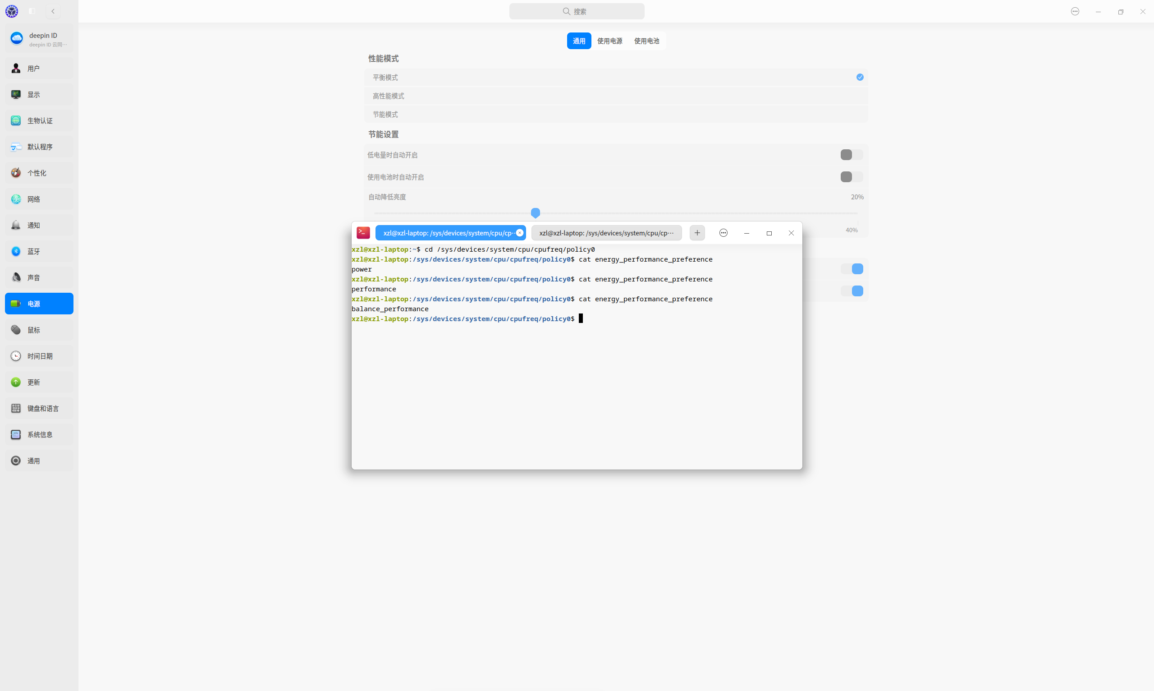Open the 显示 settings panel

[39, 94]
